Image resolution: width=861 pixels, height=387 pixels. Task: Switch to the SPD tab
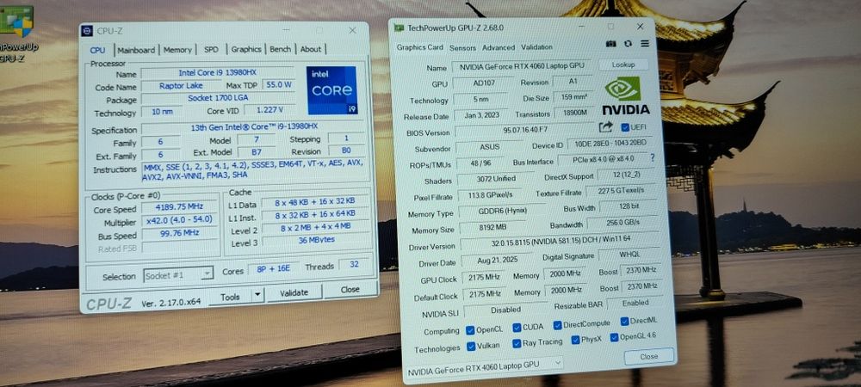[x=211, y=49]
